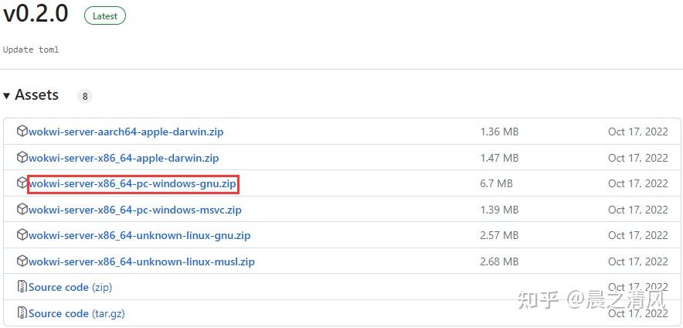Click package icon beside aarch64-apple-darwin zip
Viewport: 683px width, 328px height.
tap(22, 132)
